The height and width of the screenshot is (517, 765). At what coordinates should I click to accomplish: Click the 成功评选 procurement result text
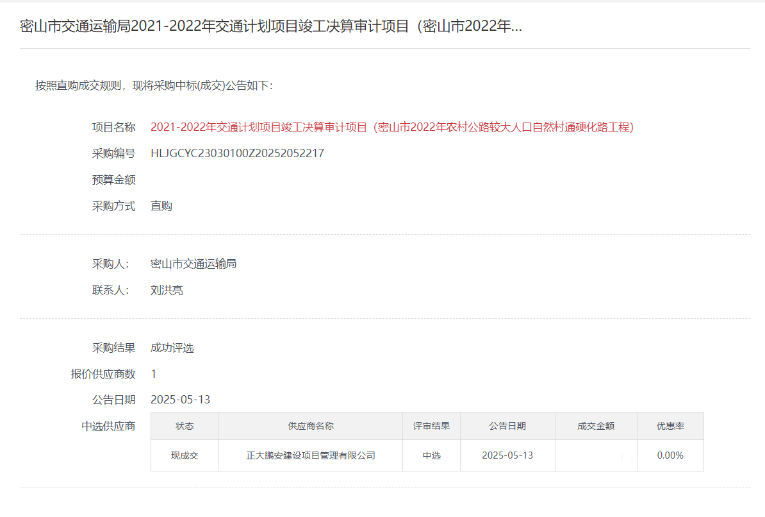pyautogui.click(x=172, y=348)
